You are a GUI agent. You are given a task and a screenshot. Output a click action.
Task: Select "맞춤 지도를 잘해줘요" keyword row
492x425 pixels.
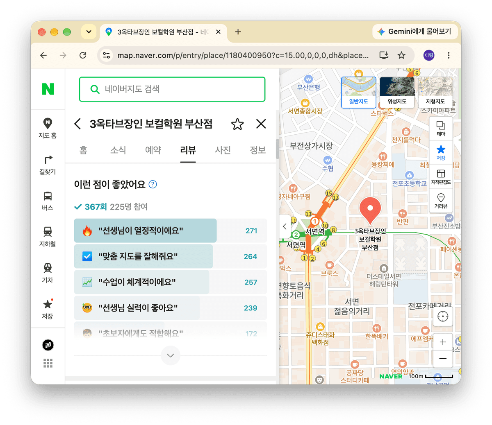point(171,256)
